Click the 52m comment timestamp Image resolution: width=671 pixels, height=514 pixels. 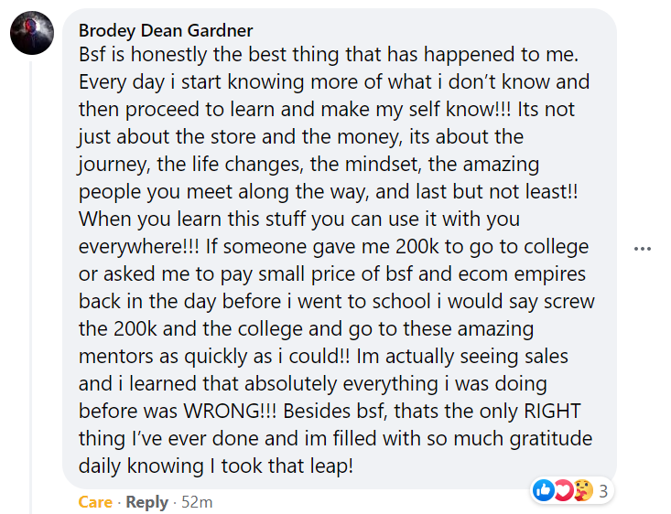pos(197,502)
